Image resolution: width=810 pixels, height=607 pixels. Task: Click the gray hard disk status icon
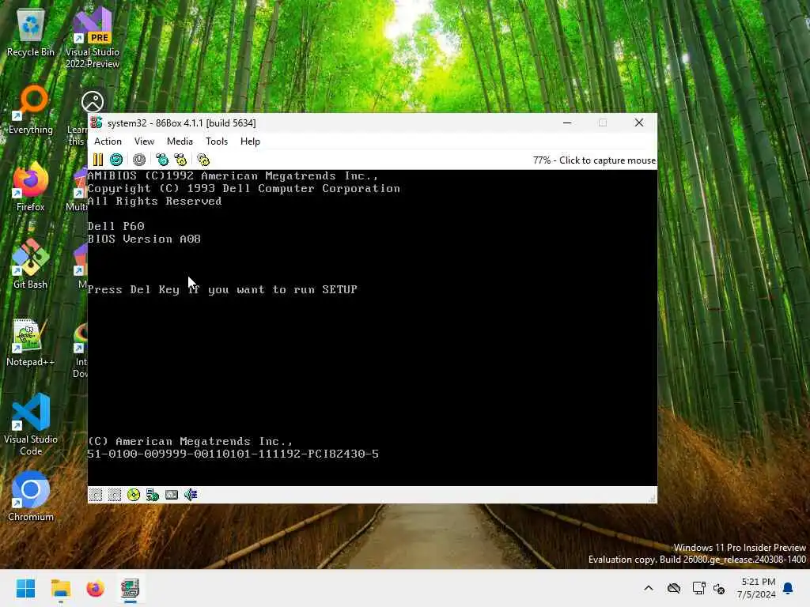(172, 495)
